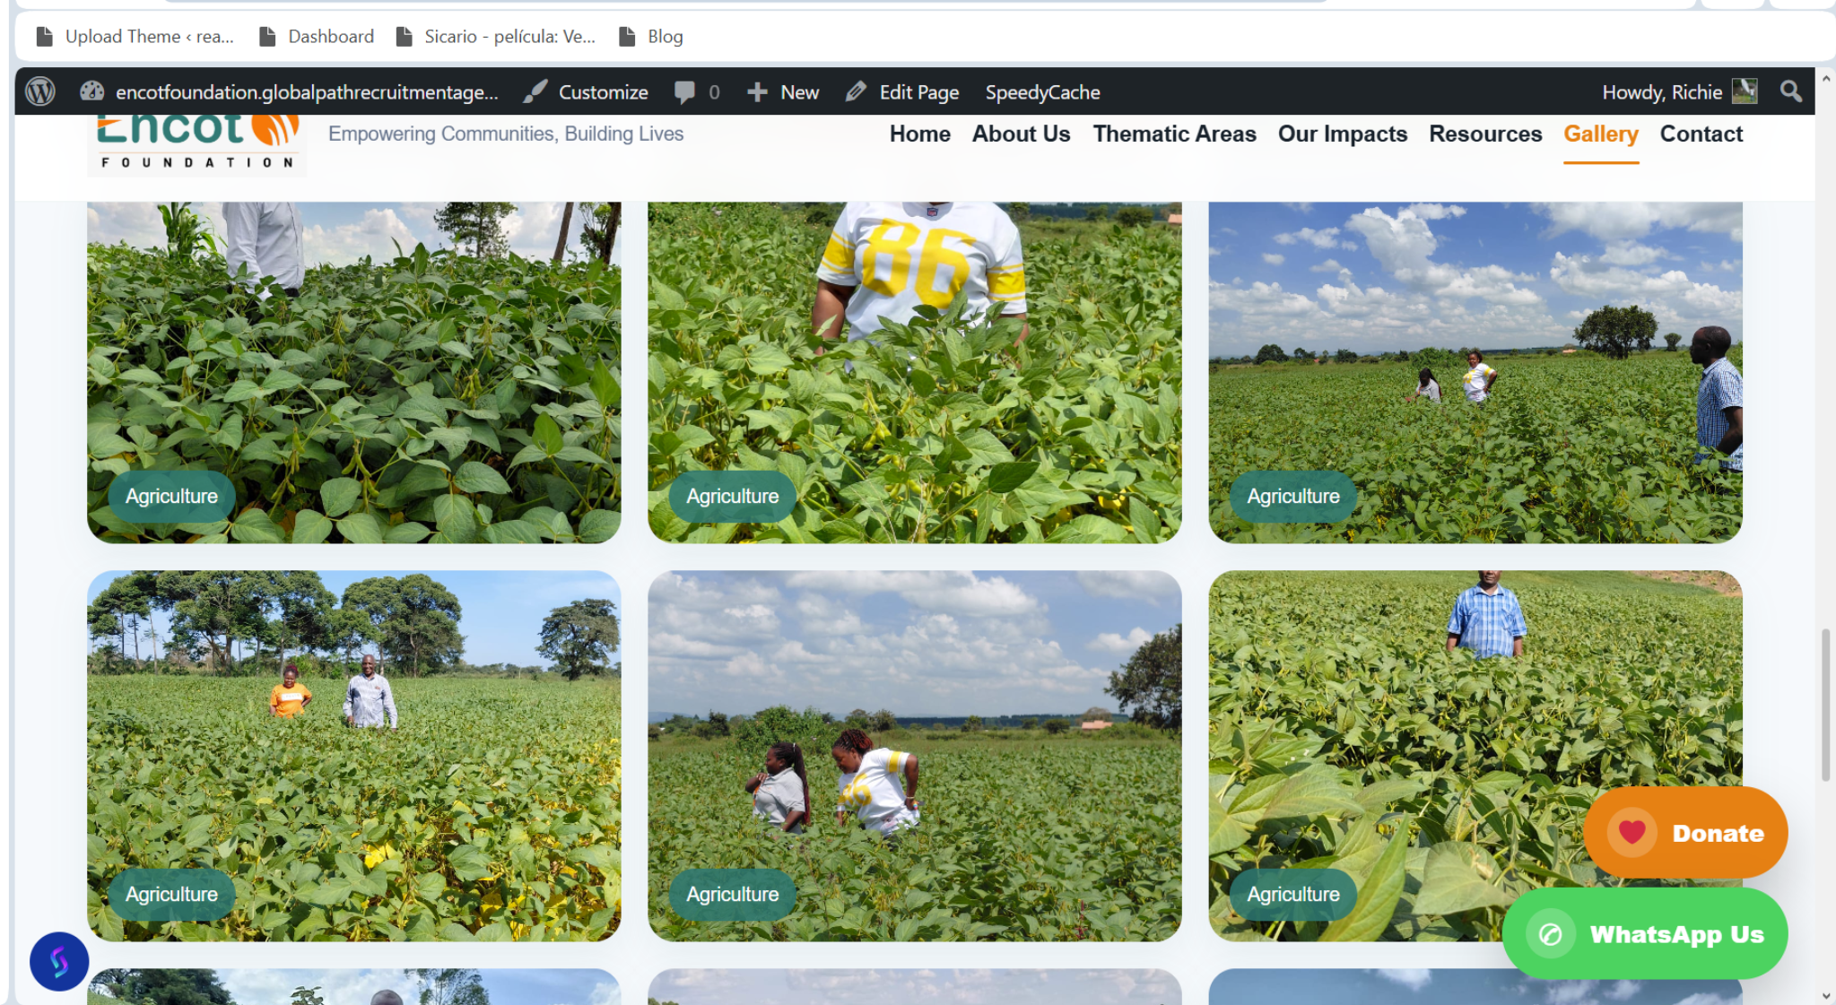This screenshot has height=1005, width=1836.
Task: Click the New plus icon
Action: pyautogui.click(x=757, y=91)
